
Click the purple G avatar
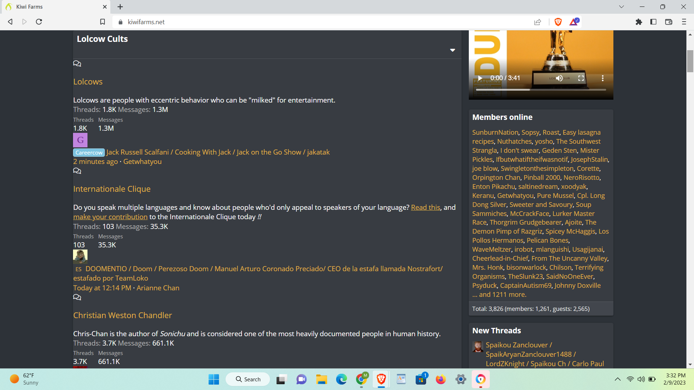click(80, 140)
